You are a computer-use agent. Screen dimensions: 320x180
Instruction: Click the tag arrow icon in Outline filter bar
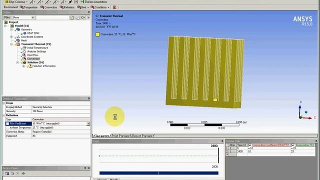click(x=83, y=18)
